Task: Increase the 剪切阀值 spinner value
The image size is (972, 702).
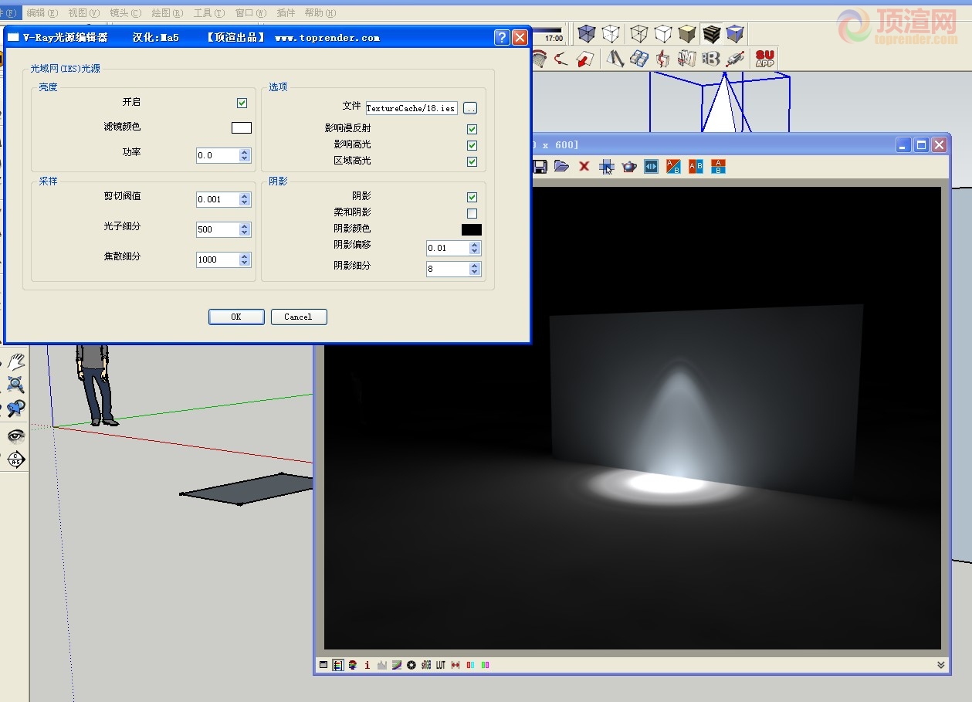Action: (245, 196)
